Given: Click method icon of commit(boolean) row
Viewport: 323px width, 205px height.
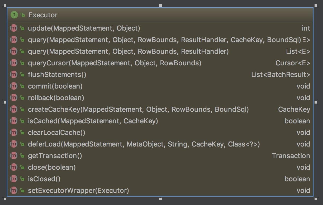Looking at the screenshot, I should (x=14, y=86).
